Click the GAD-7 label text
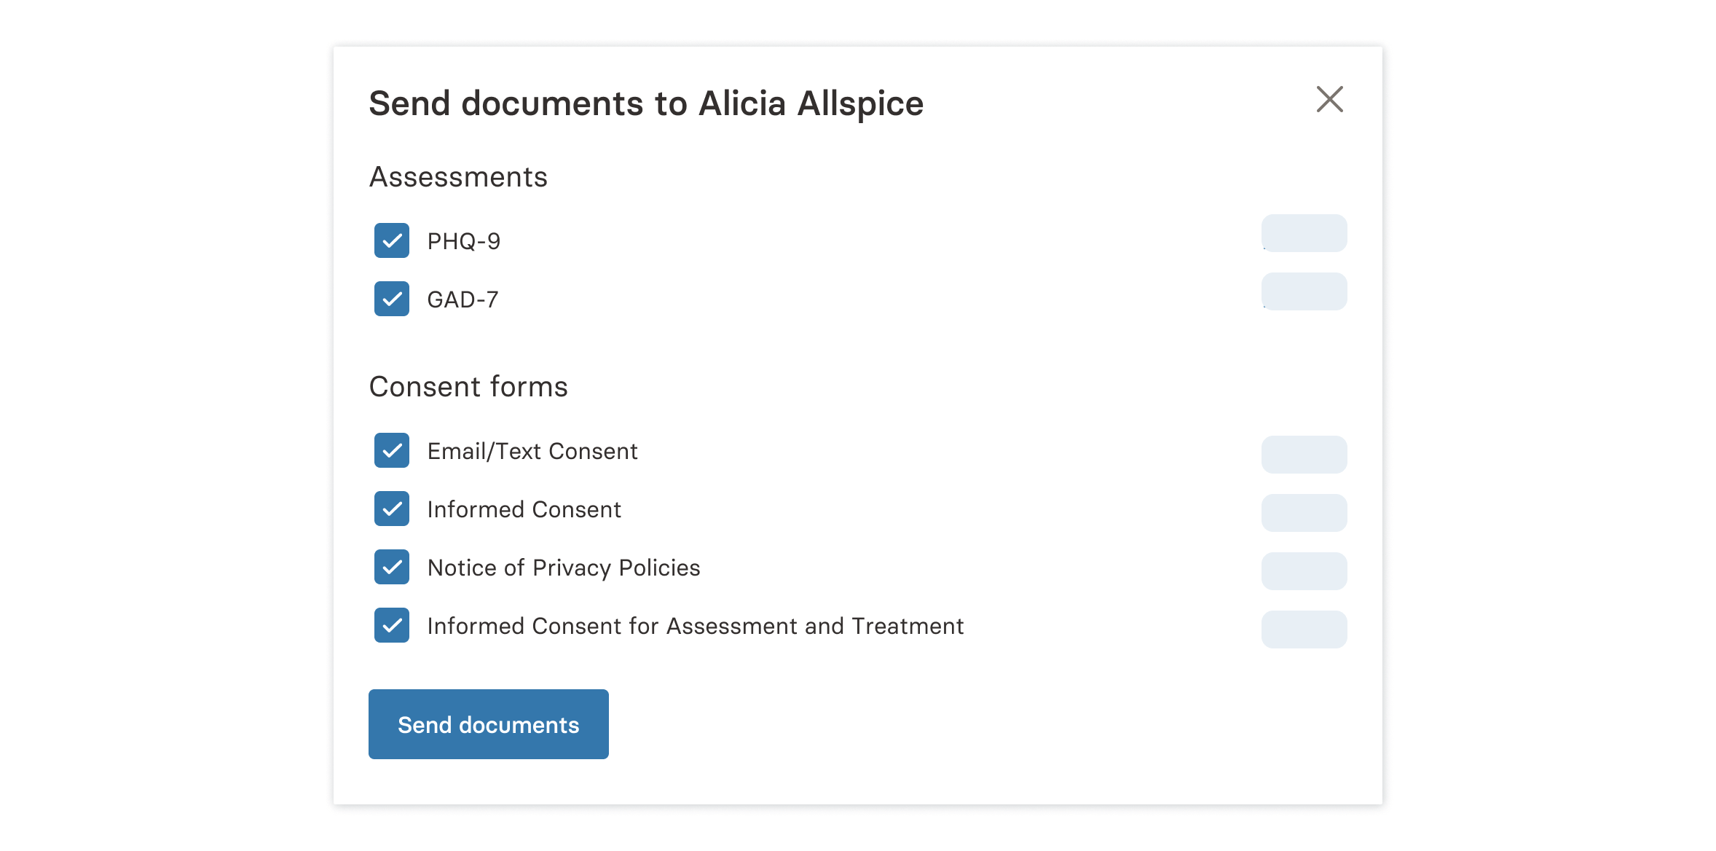 click(463, 299)
